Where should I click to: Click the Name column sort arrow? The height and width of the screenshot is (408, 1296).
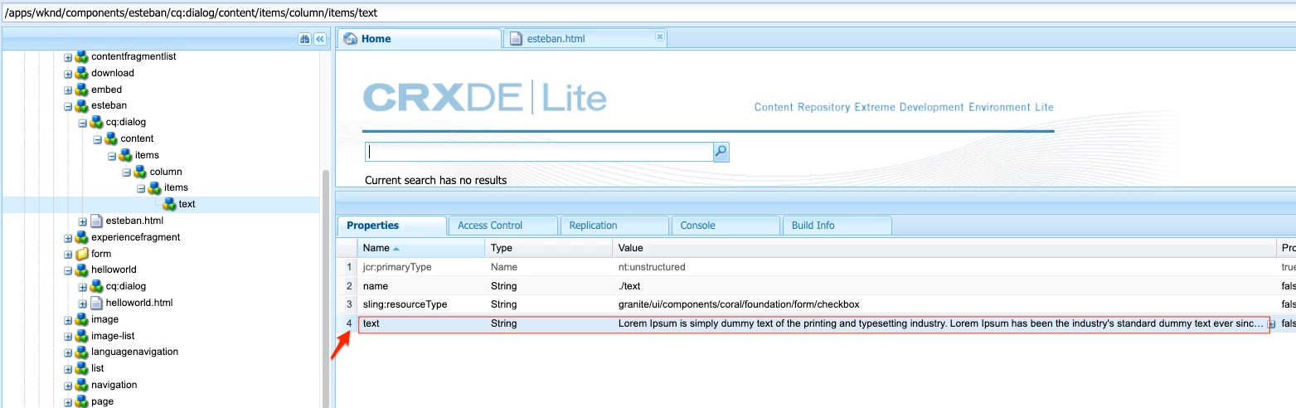(x=396, y=248)
